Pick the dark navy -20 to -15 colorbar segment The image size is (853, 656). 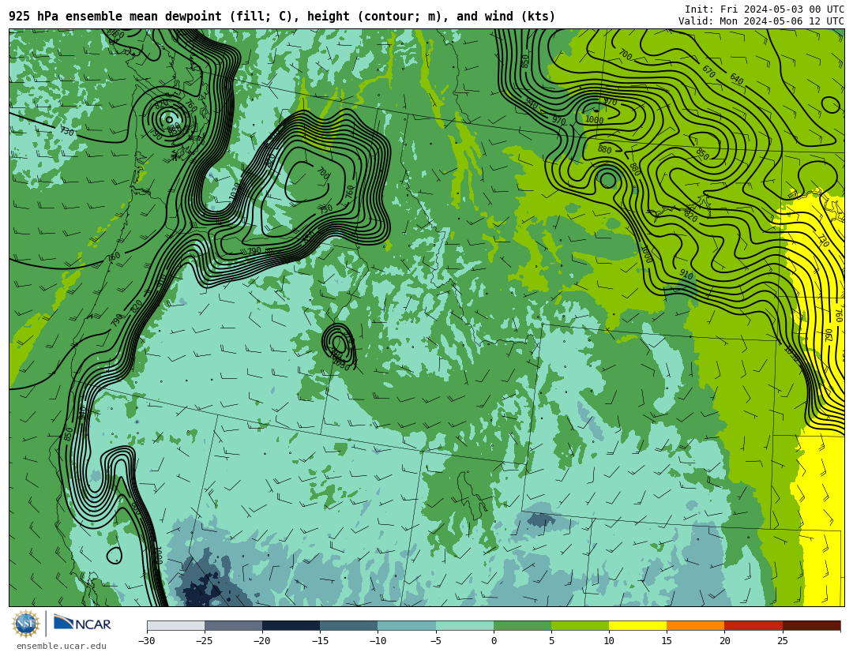tap(291, 625)
